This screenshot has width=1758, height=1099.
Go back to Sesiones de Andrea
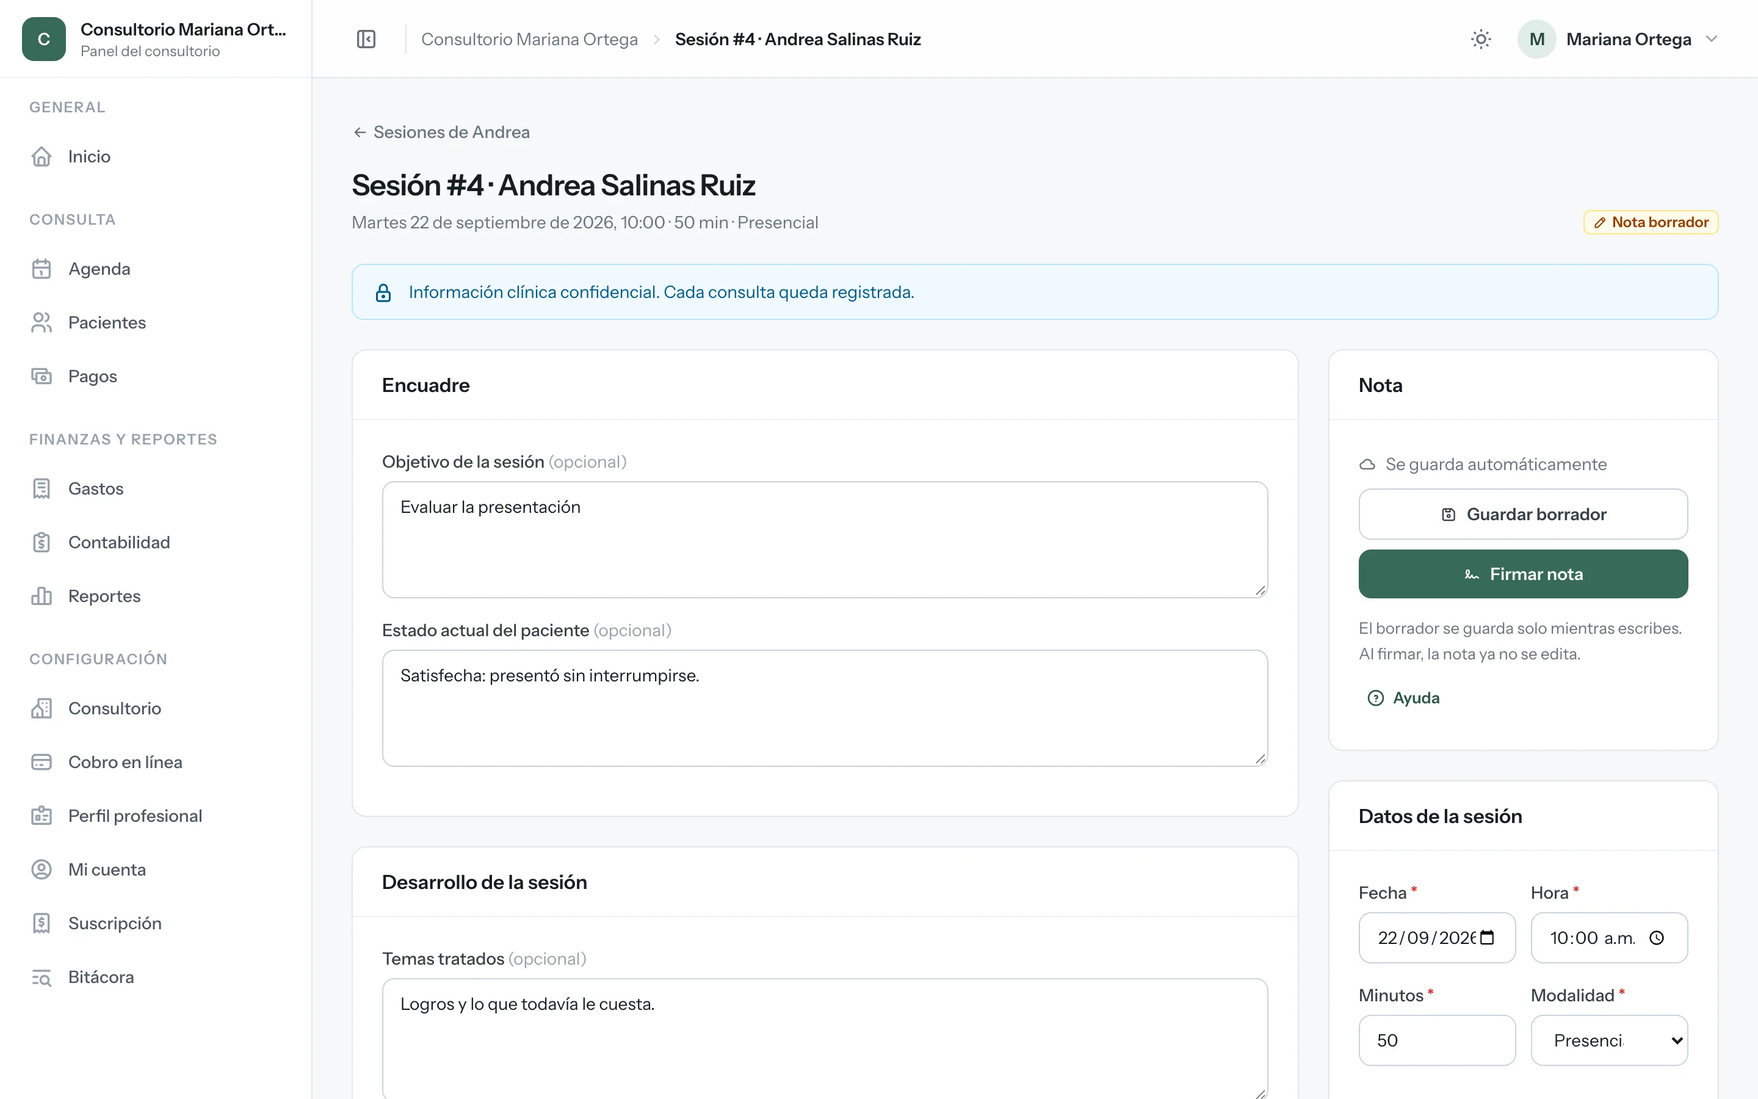[442, 132]
